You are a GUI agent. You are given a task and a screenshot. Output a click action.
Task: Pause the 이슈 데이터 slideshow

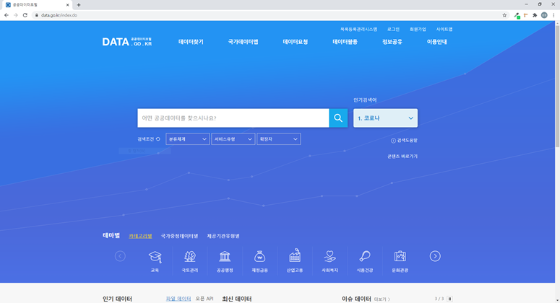point(449,299)
